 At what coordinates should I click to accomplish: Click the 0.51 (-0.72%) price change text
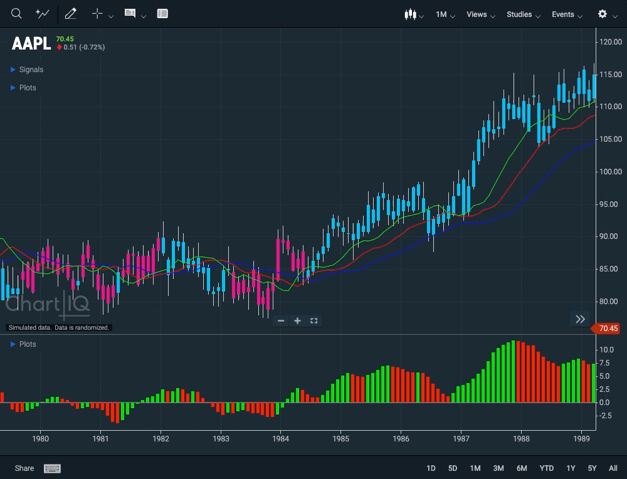(85, 47)
